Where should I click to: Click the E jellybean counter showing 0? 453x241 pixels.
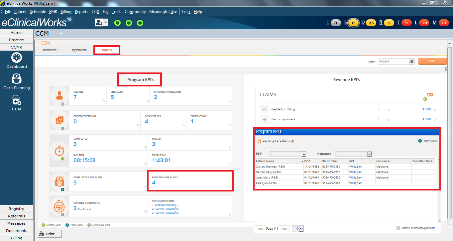point(335,23)
